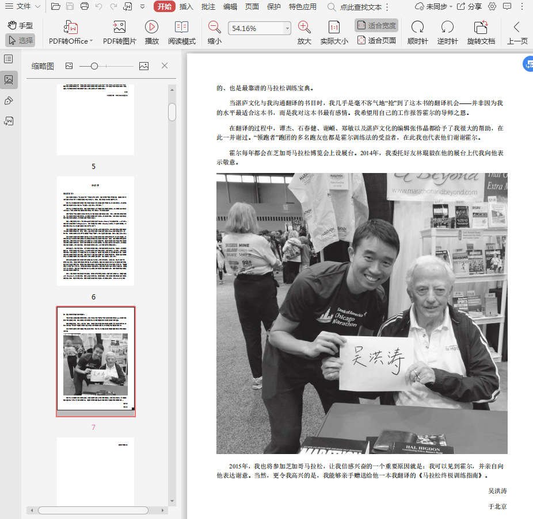Click the thumbnail size slider handle
This screenshot has height=519, width=533.
(94, 66)
